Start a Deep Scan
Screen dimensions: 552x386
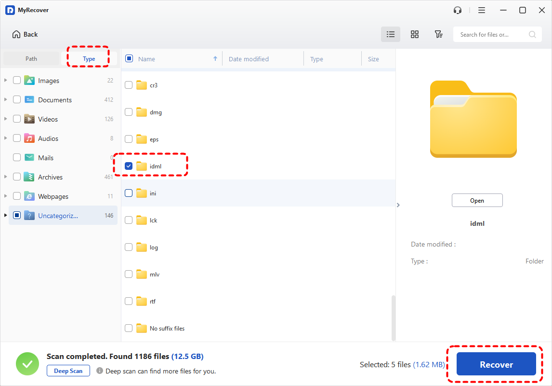coord(68,371)
